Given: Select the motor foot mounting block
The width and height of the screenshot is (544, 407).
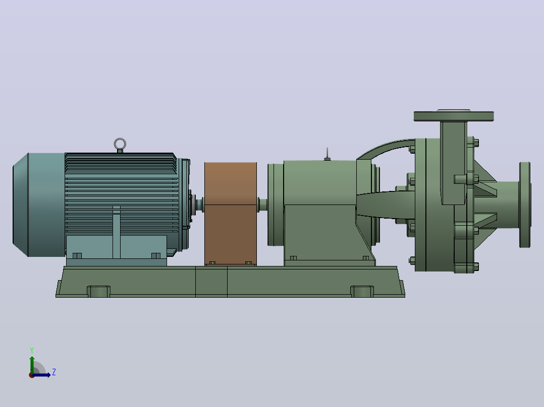Looking at the screenshot, I should point(116,251).
